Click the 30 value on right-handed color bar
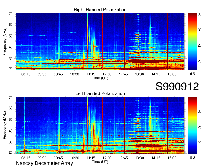205x167 pixels. [x=200, y=30]
